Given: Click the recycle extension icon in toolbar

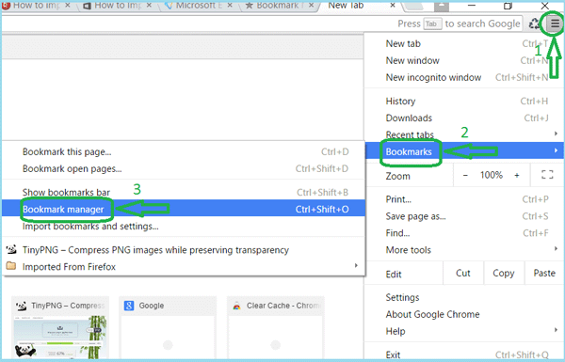Looking at the screenshot, I should [534, 24].
